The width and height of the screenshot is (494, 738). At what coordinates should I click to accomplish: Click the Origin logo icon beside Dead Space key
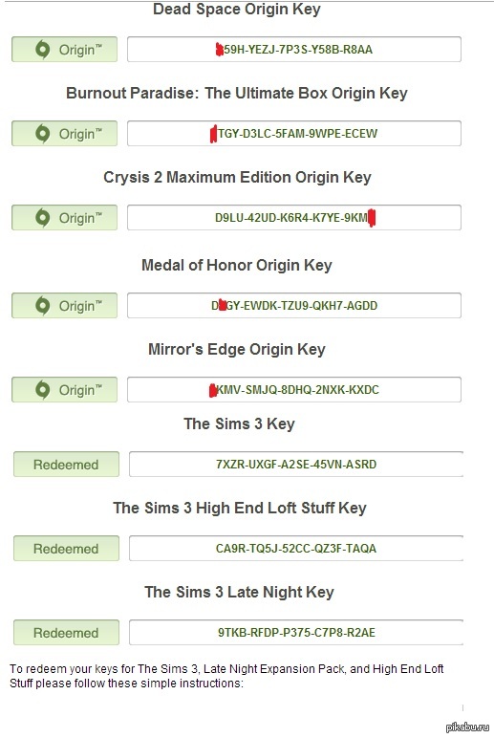[x=42, y=50]
